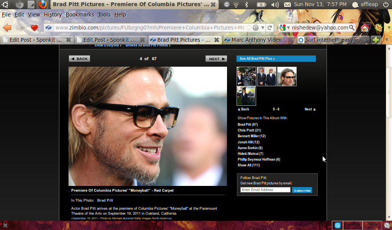Reload the current page

tap(269, 28)
